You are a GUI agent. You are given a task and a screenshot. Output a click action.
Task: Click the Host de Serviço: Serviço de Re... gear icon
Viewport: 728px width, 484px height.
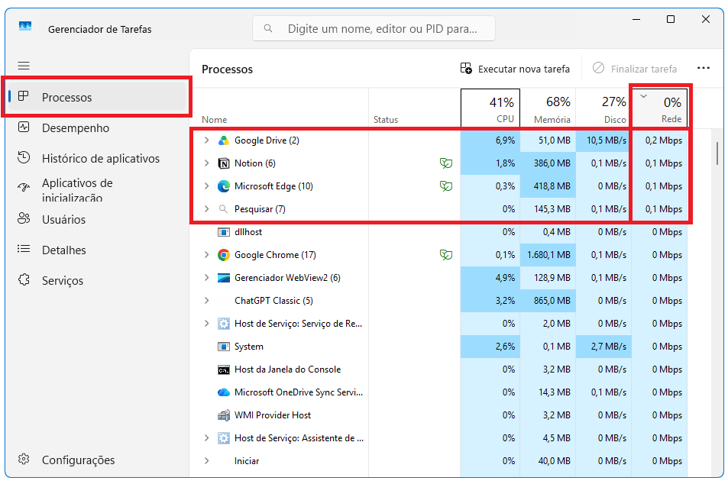pos(224,324)
